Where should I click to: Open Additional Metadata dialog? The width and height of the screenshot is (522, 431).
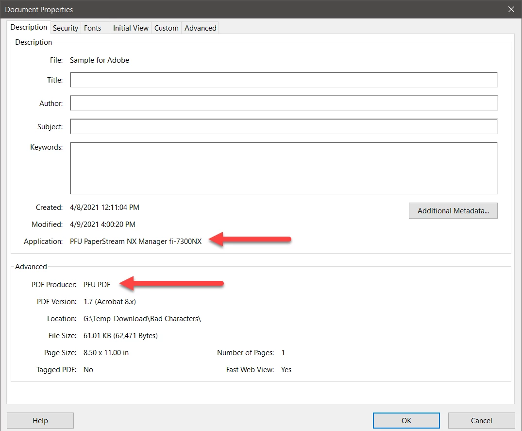(453, 210)
